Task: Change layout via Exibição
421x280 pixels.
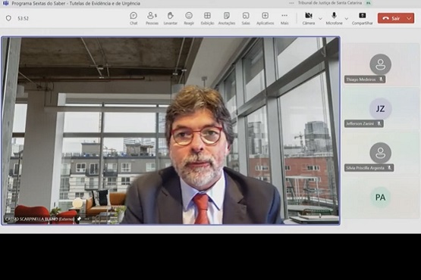Action: coord(207,18)
